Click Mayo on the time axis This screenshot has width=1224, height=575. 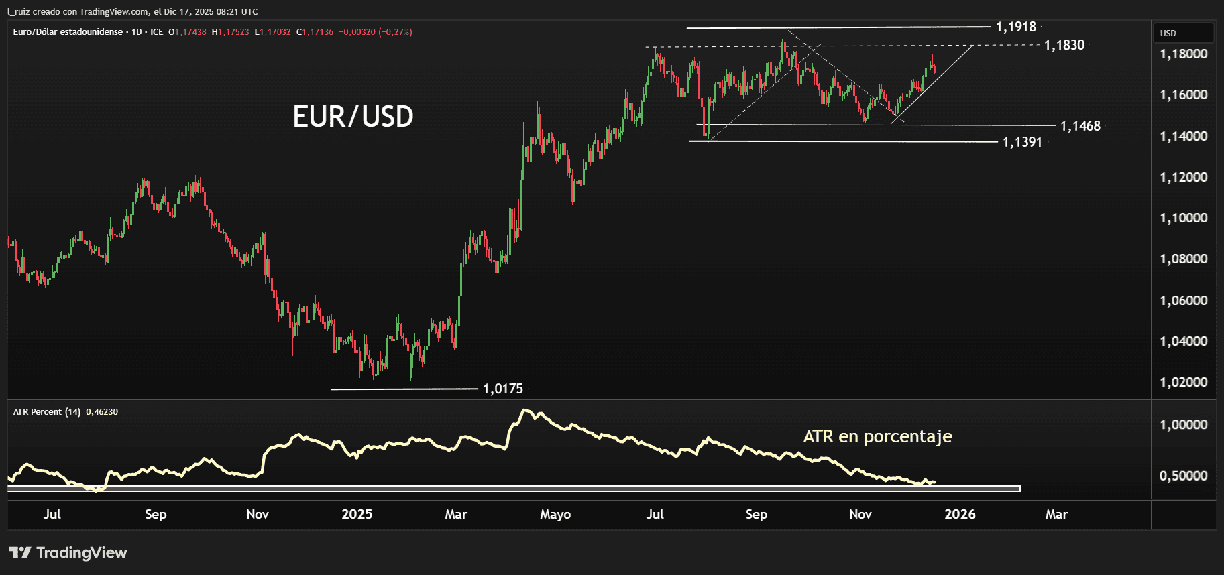coord(555,514)
